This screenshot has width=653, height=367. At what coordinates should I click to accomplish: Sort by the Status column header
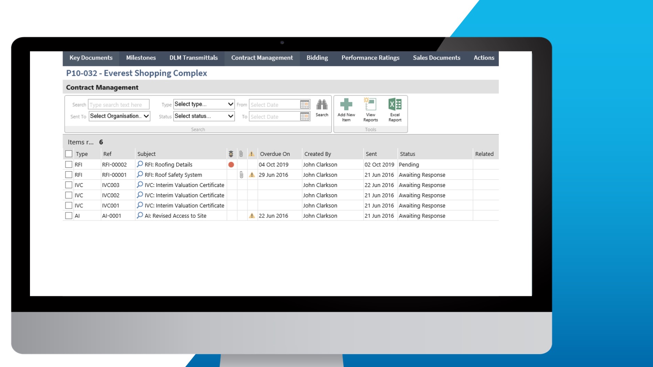tap(407, 154)
